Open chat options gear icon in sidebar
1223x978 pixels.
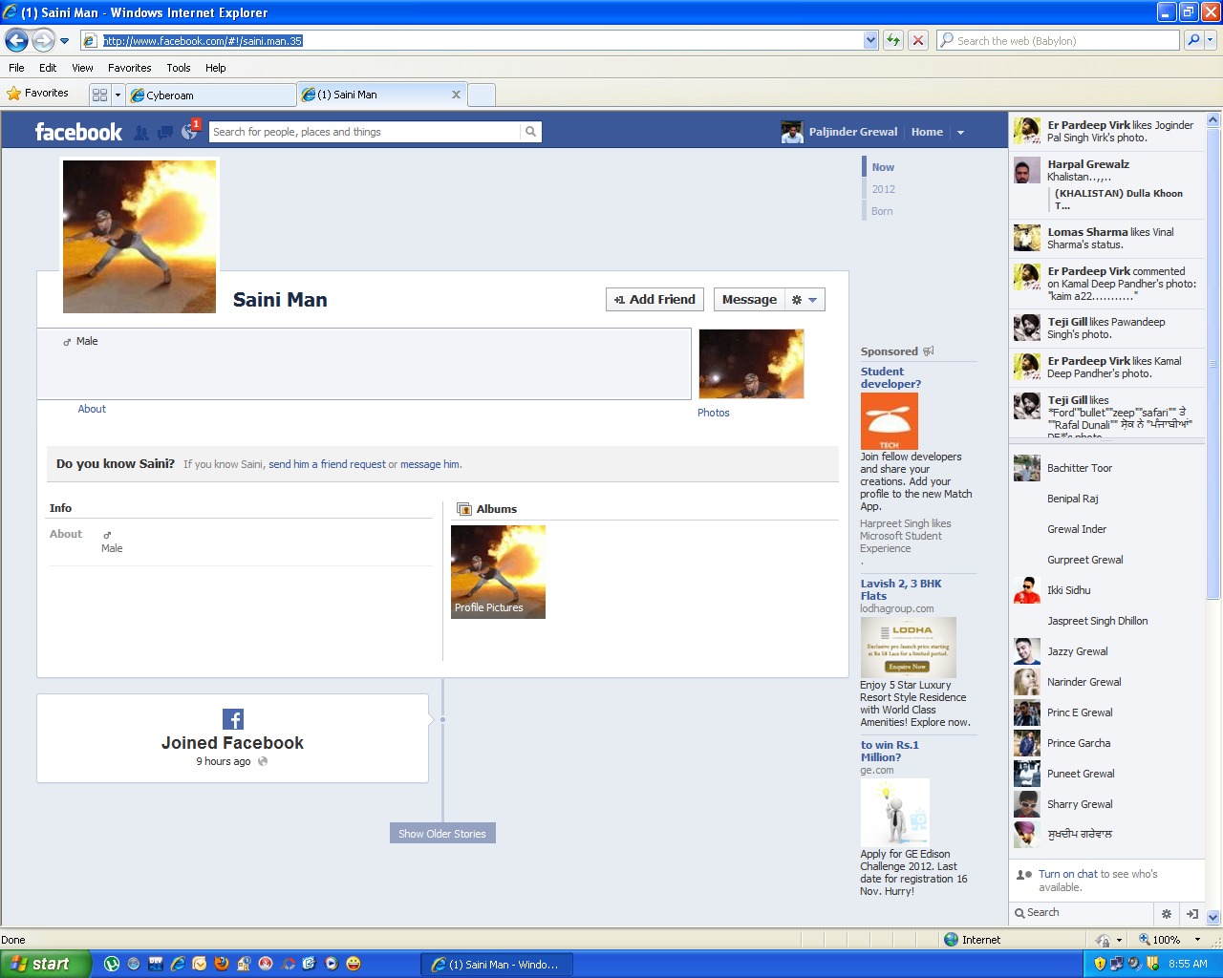point(1167,914)
